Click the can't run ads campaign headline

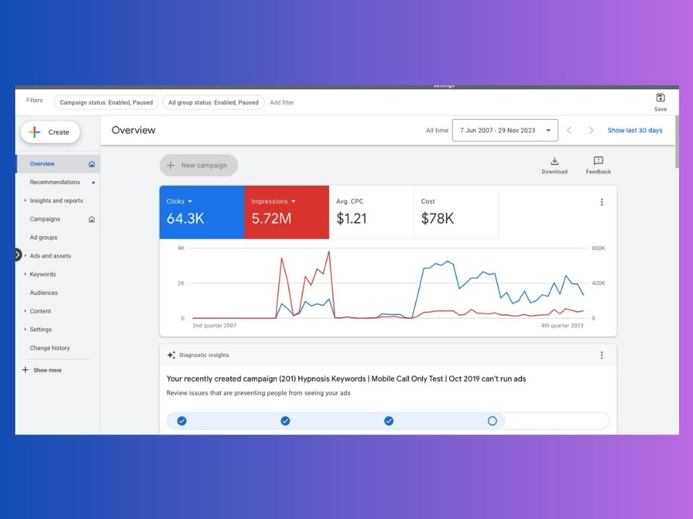pos(346,379)
